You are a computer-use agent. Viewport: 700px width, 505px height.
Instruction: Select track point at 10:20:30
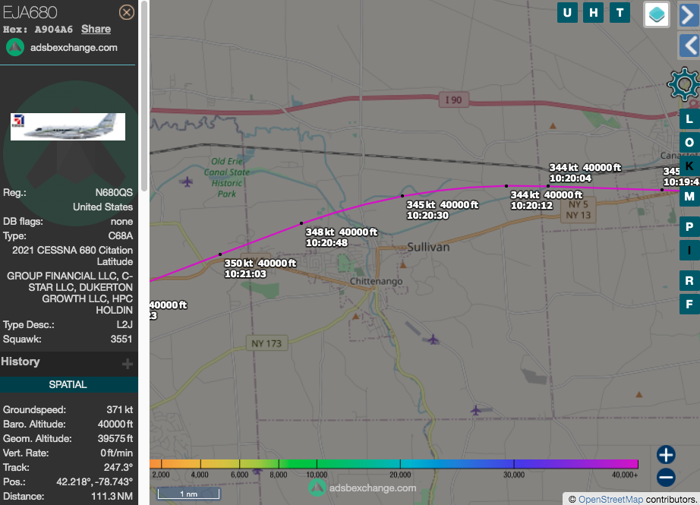click(402, 196)
